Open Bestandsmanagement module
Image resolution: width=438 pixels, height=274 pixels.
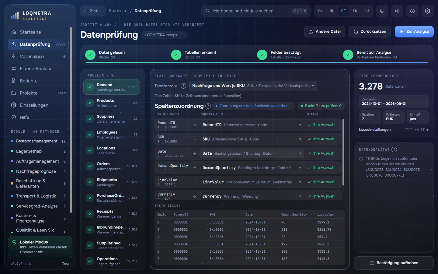tap(38, 141)
